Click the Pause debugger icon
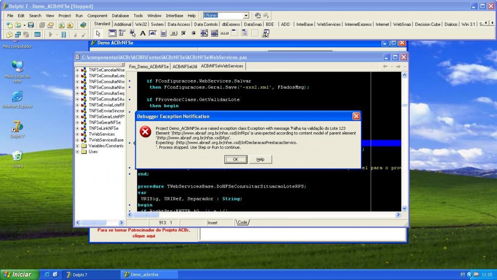 click(x=63, y=34)
